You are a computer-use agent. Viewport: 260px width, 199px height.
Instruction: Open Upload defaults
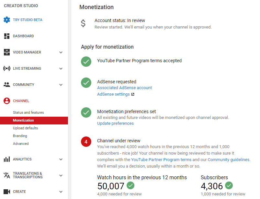[25, 128]
